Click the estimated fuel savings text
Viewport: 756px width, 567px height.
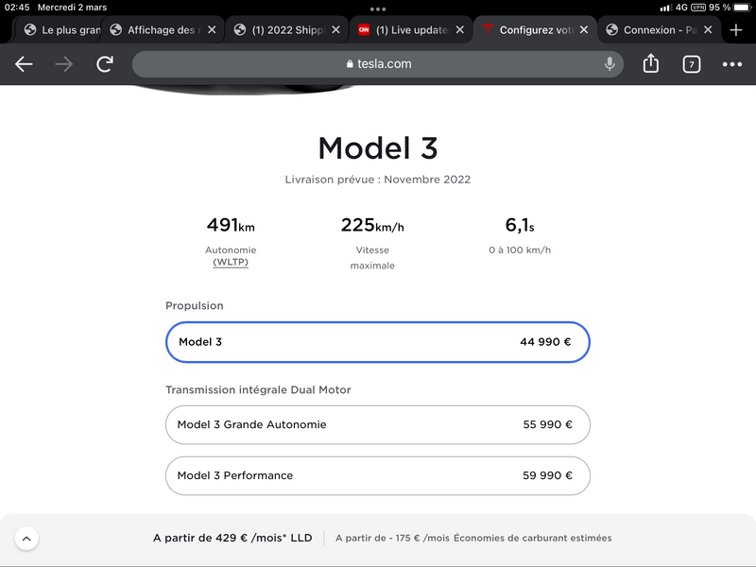point(473,538)
